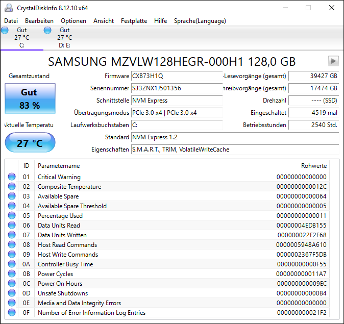Click the Drehzahl value ---- (SSD)
The height and width of the screenshot is (324, 344).
tap(314, 101)
